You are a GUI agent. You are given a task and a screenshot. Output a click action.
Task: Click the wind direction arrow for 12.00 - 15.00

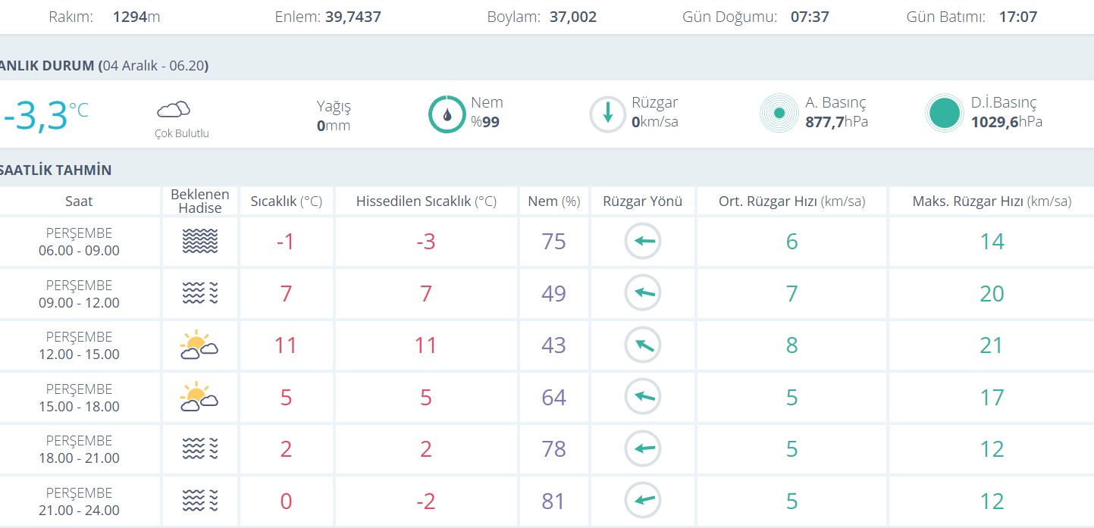643,345
